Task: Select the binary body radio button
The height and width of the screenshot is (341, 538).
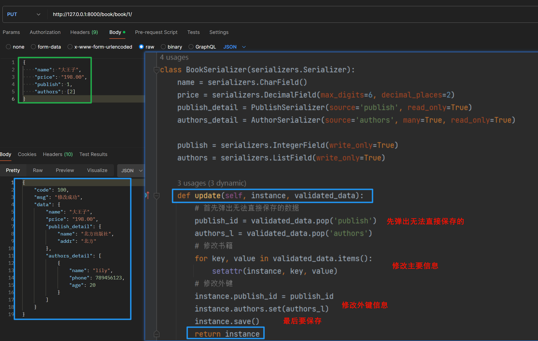Action: (x=163, y=47)
